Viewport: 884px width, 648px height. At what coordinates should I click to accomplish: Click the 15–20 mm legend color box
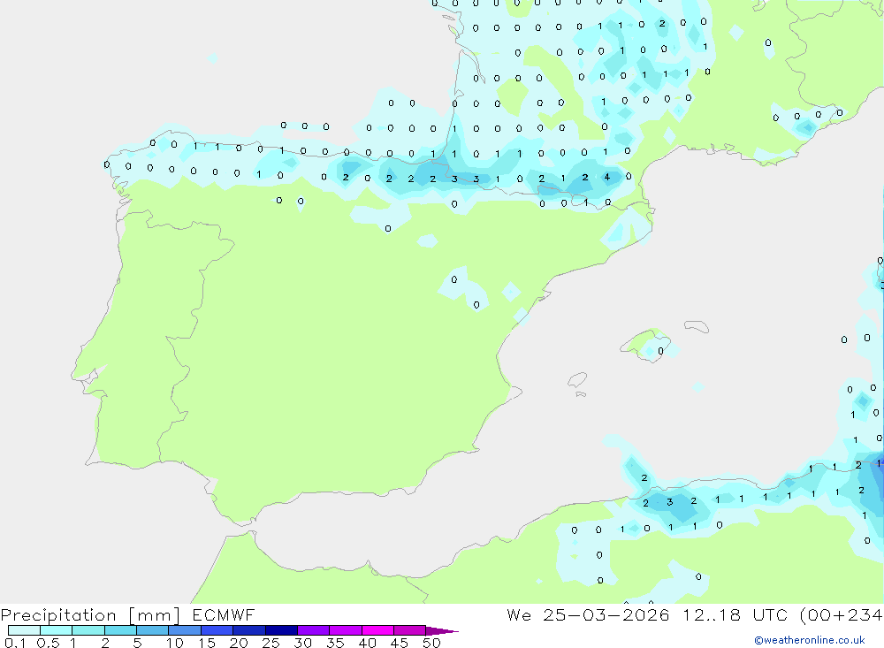pyautogui.click(x=217, y=630)
